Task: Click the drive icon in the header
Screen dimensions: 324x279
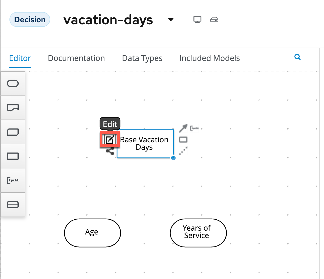Action: click(214, 19)
